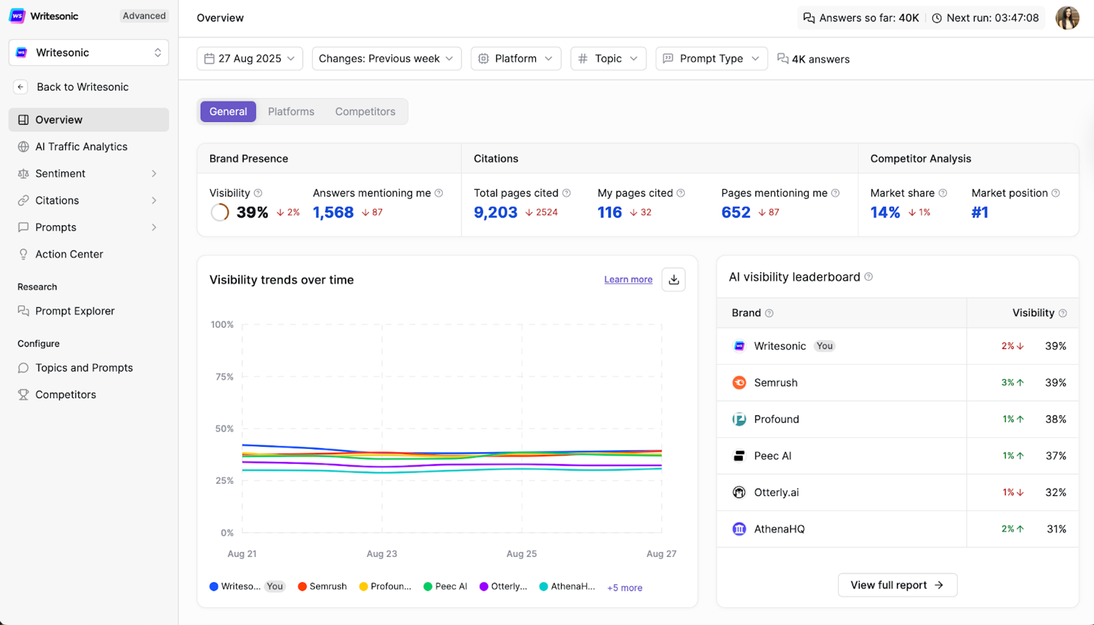Click the Profound row in the leaderboard
This screenshot has width=1094, height=625.
coord(897,419)
